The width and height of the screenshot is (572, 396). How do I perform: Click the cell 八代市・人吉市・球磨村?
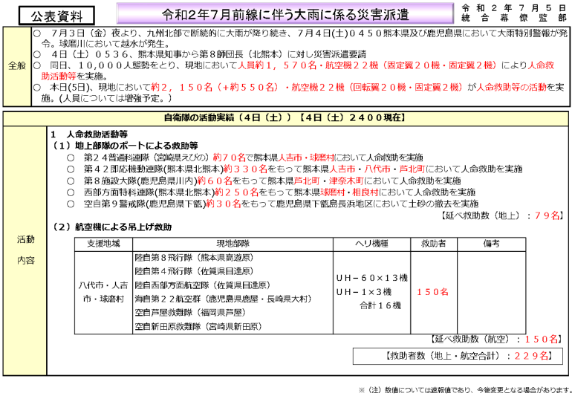[x=103, y=292]
